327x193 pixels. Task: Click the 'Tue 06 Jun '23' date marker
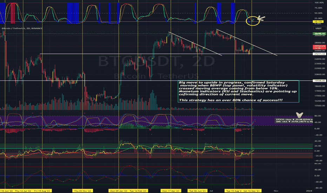tap(197, 191)
